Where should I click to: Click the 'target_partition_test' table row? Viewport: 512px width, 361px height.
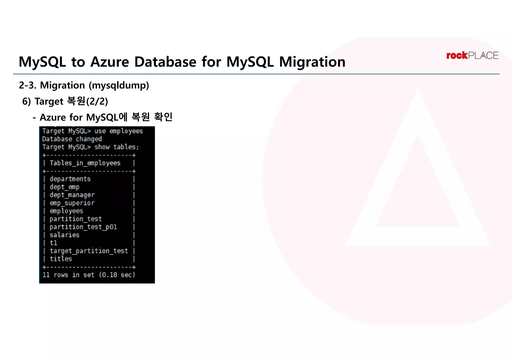(x=89, y=251)
